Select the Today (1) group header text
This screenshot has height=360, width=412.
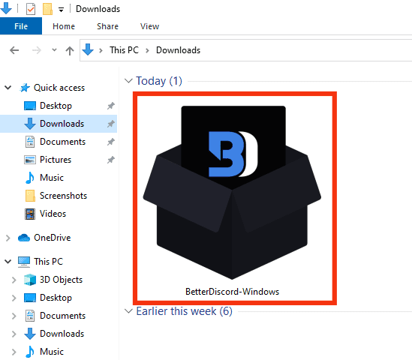click(159, 81)
